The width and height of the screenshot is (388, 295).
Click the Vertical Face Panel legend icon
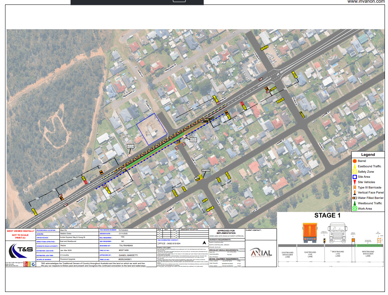click(354, 193)
